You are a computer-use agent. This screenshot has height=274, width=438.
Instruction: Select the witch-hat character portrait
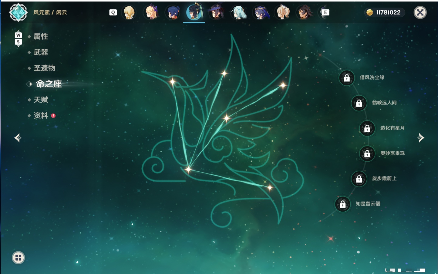[216, 12]
